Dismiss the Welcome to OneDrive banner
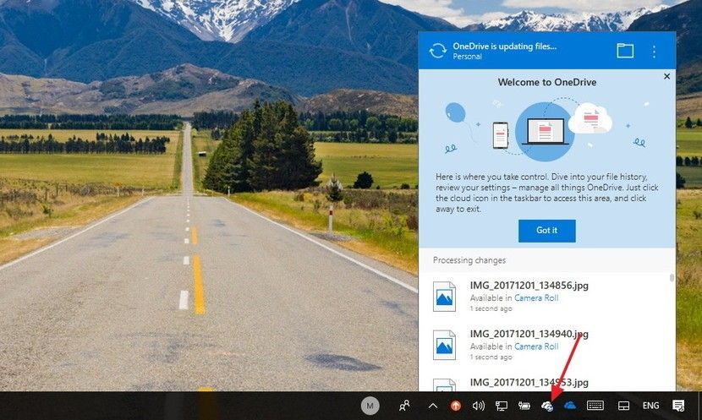Viewport: 702px width, 420px height. (x=666, y=77)
